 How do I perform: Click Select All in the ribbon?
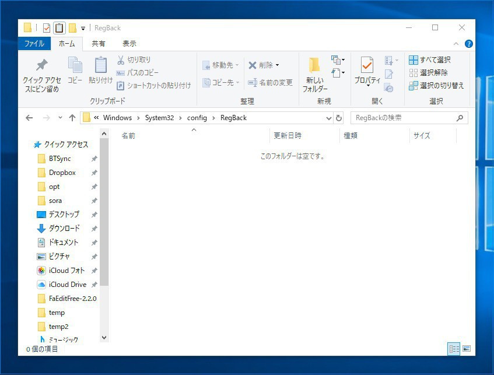coord(430,60)
